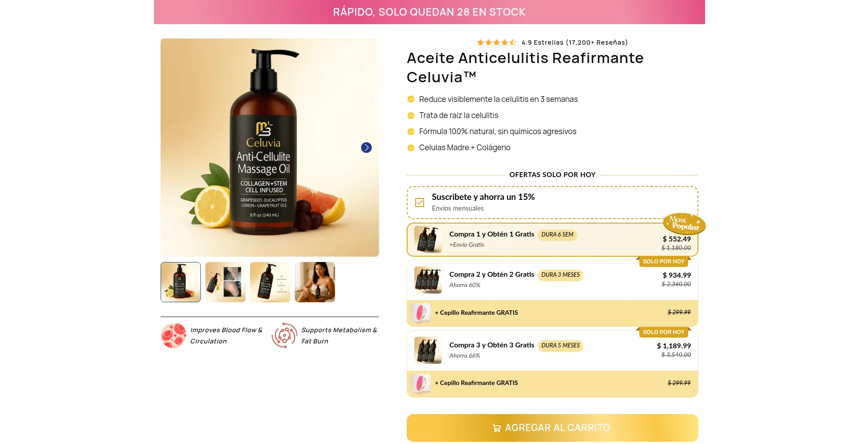Click the main Celuvia product image
The width and height of the screenshot is (859, 444).
pyautogui.click(x=270, y=148)
